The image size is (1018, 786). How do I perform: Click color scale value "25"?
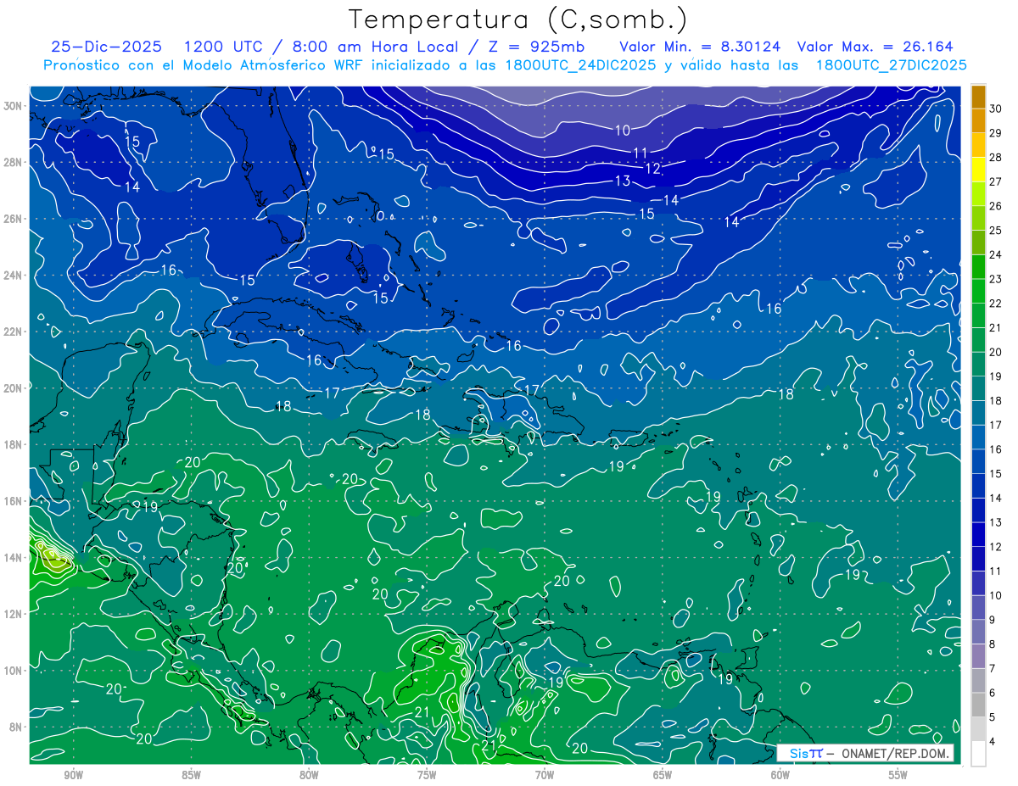(996, 231)
